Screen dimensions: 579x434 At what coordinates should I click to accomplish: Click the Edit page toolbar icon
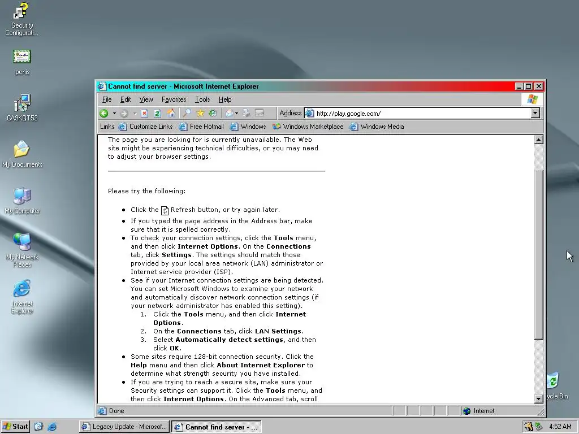tap(260, 113)
